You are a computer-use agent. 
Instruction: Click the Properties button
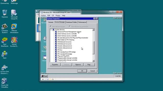coord(55,65)
